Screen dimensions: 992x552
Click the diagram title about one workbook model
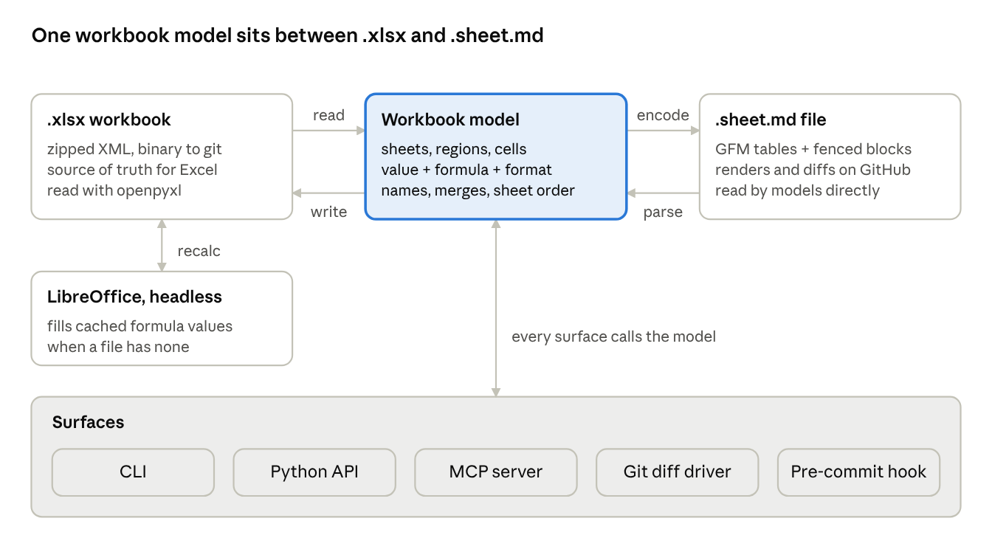pos(288,35)
